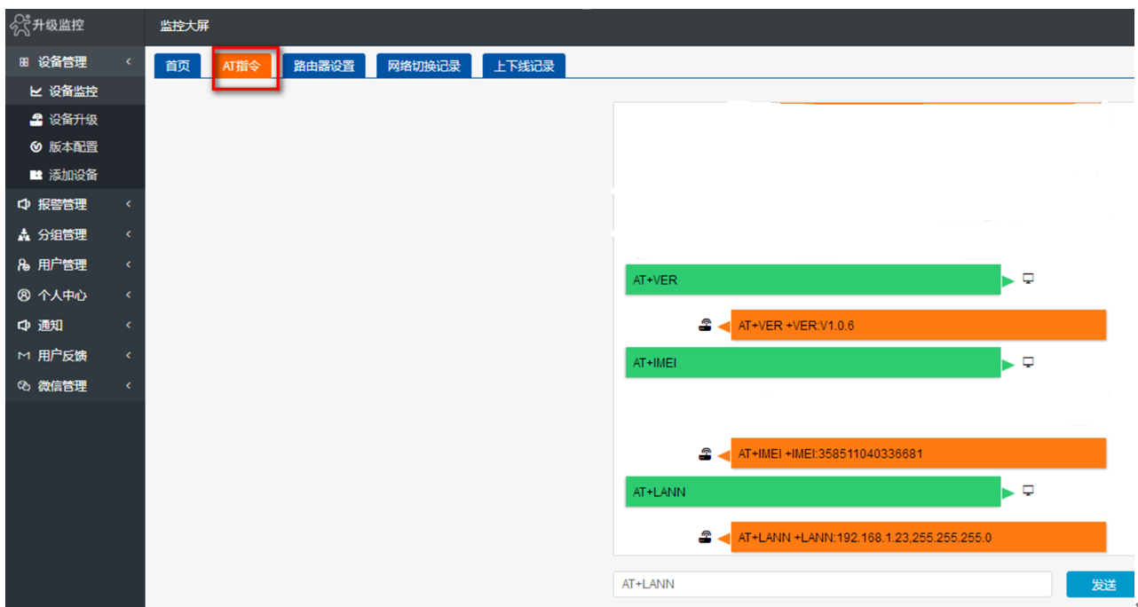Click the 升级监控 logo icon
The height and width of the screenshot is (607, 1138).
point(20,26)
